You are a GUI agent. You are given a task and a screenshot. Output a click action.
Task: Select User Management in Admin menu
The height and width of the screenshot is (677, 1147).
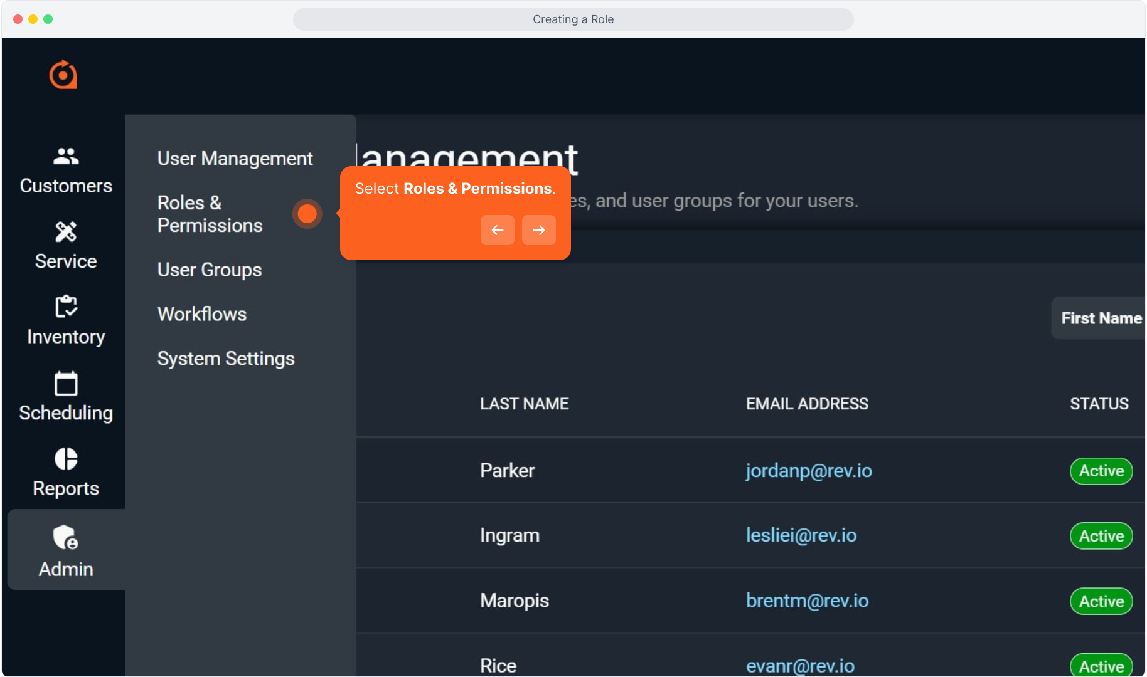click(235, 159)
